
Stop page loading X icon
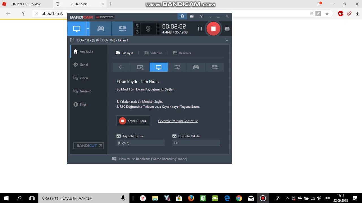tap(36, 13)
